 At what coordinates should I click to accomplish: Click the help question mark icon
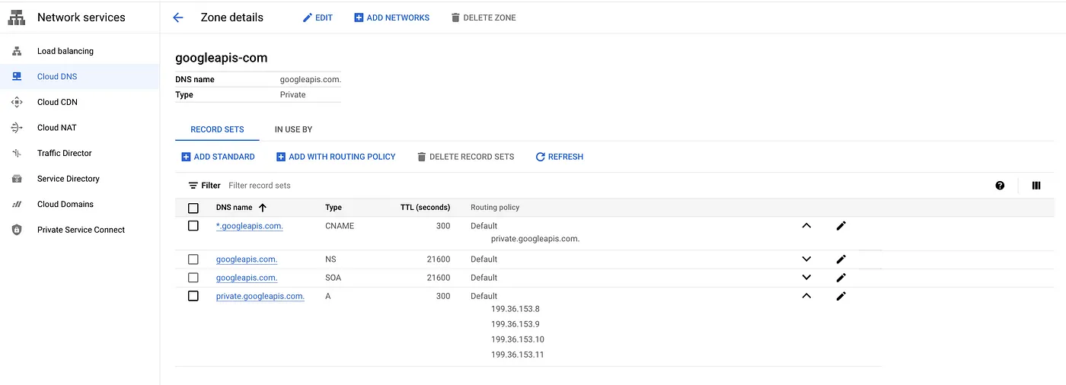(x=1000, y=185)
